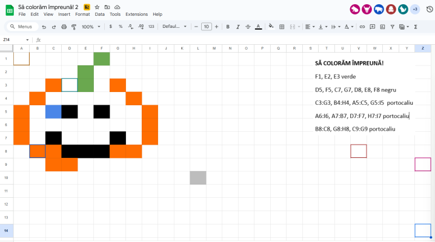This screenshot has width=435, height=242.
Task: Open the Default font dropdown
Action: [174, 27]
